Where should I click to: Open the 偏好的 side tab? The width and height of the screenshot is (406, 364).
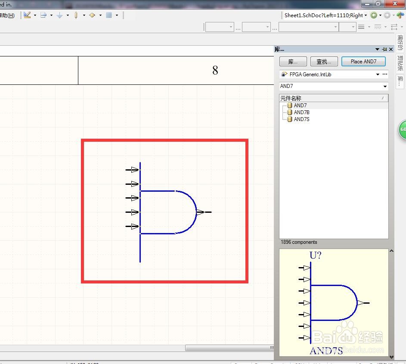(x=400, y=43)
